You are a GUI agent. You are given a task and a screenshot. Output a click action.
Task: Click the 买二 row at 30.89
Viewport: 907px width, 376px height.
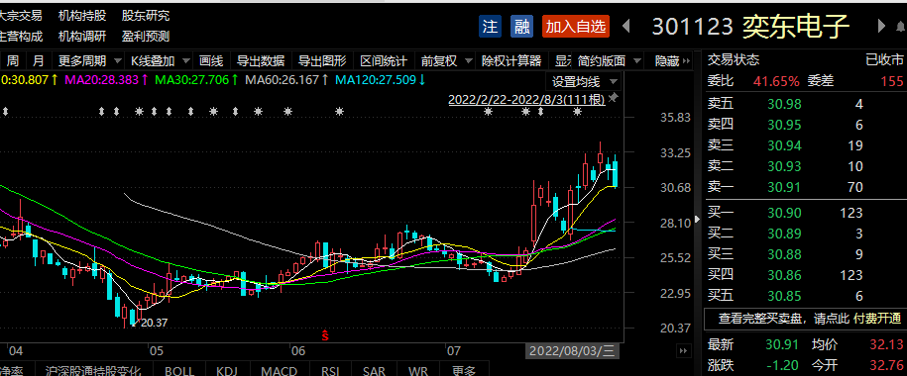(x=805, y=234)
